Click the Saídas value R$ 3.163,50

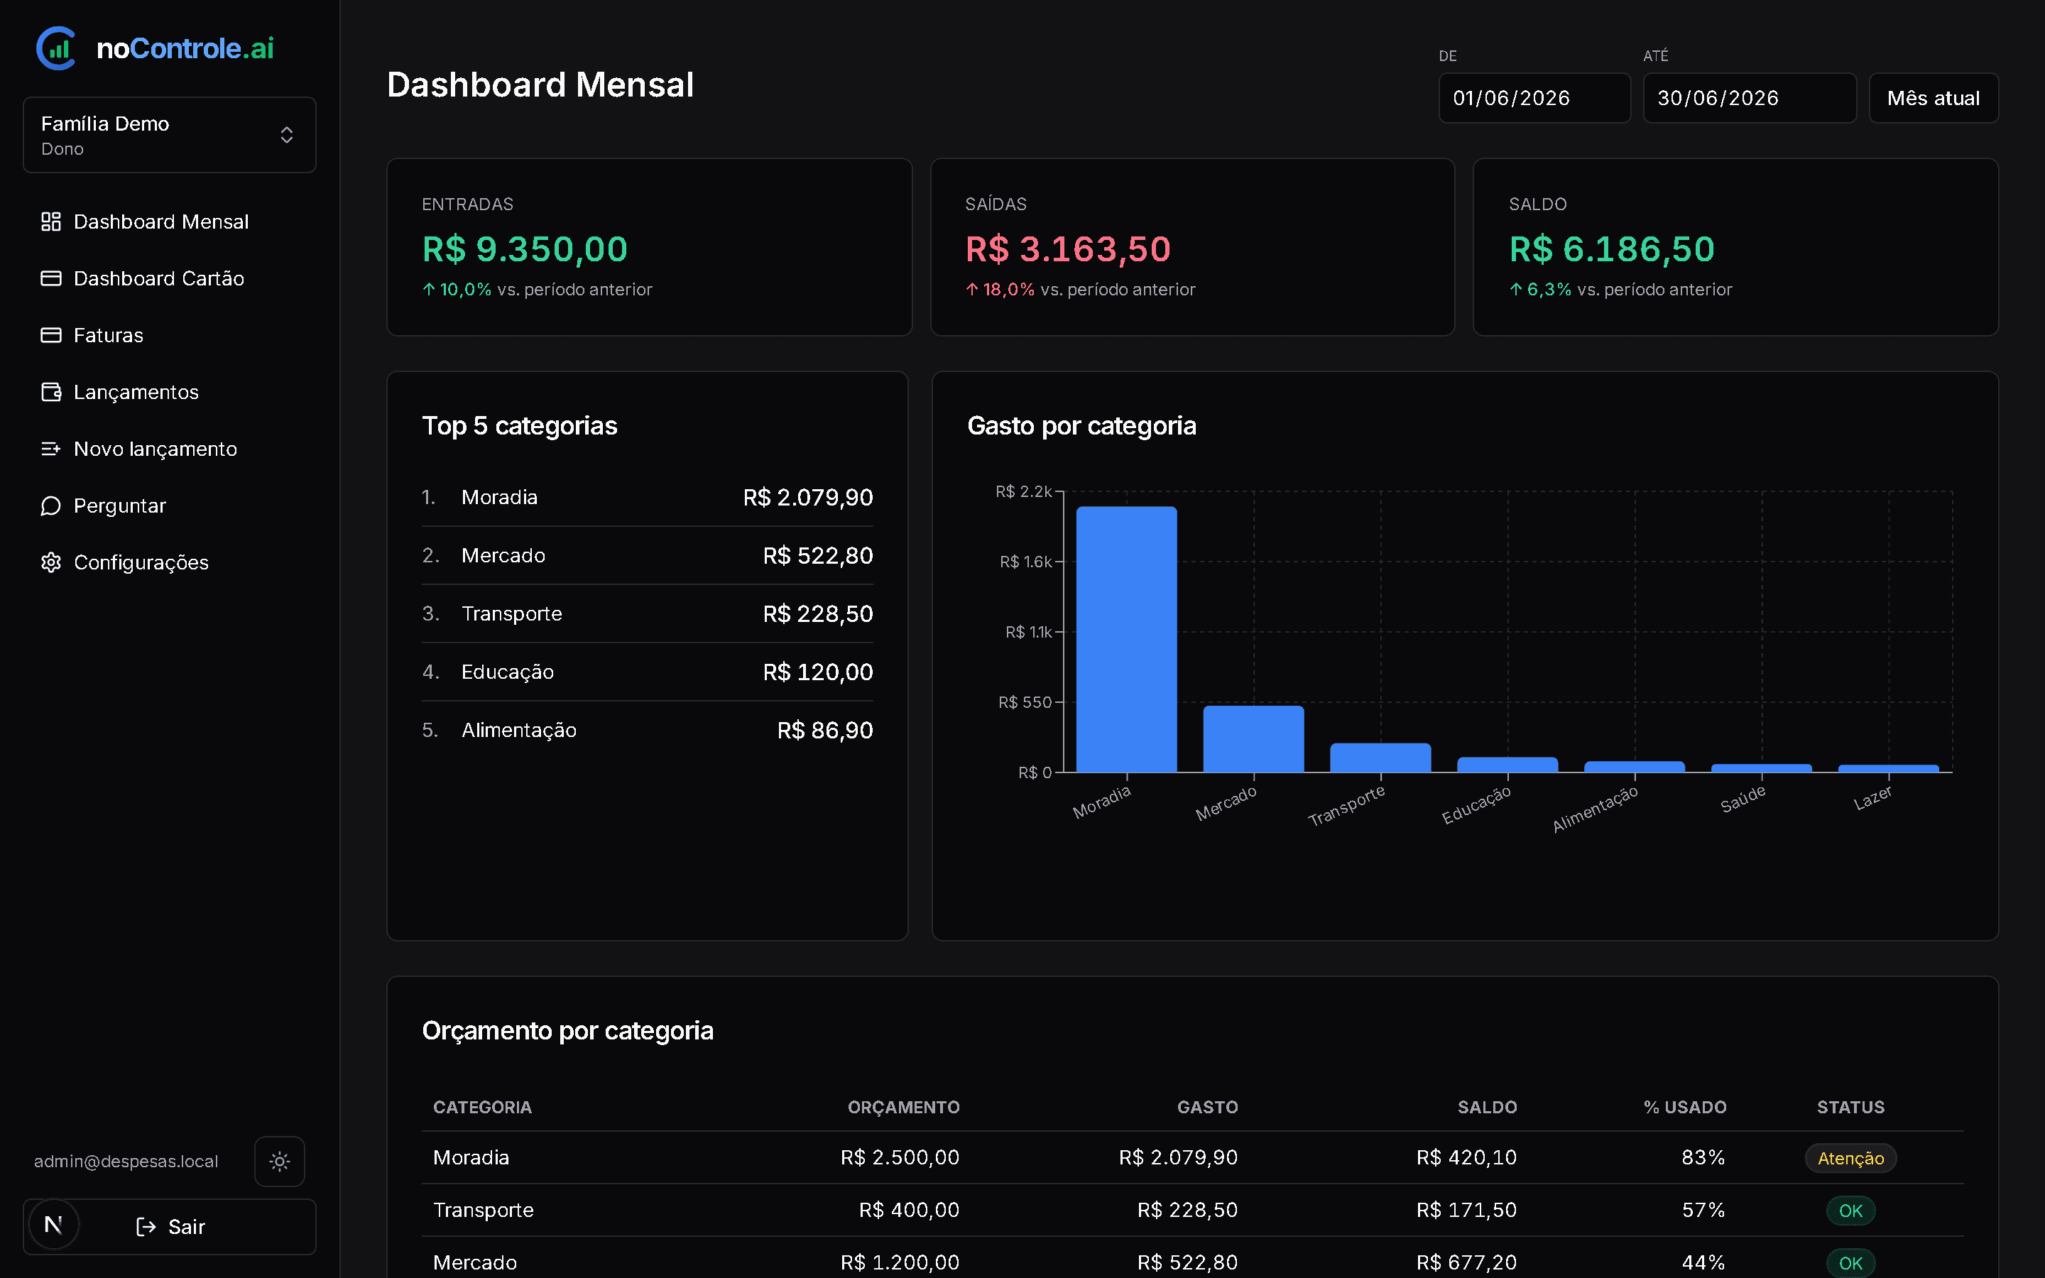tap(1068, 248)
